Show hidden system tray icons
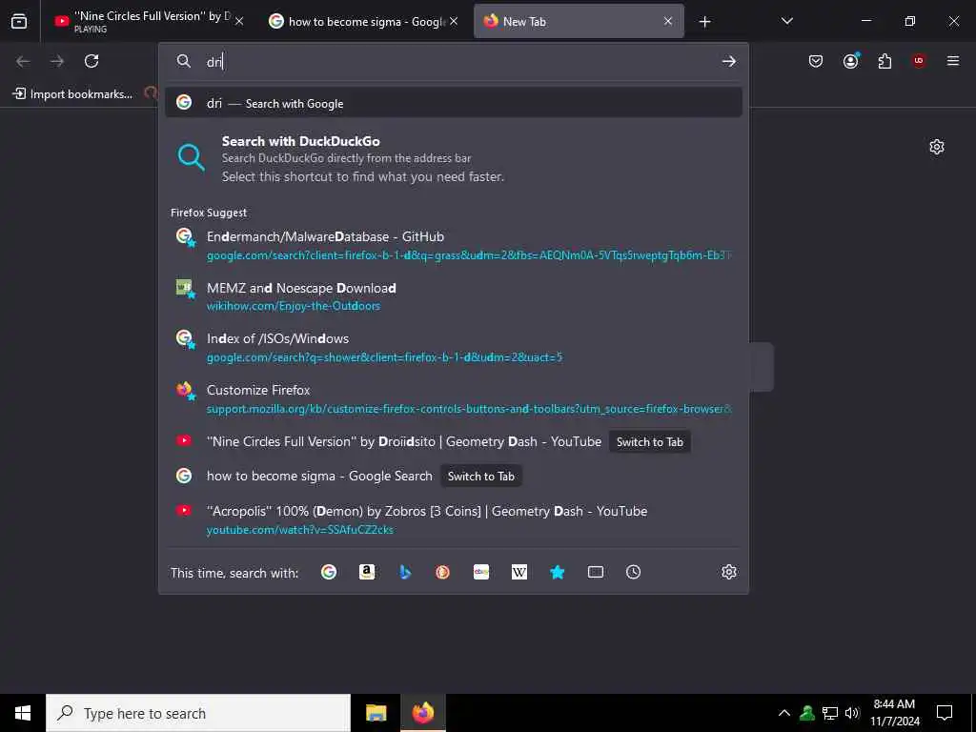Viewport: 976px width, 732px height. click(x=784, y=713)
